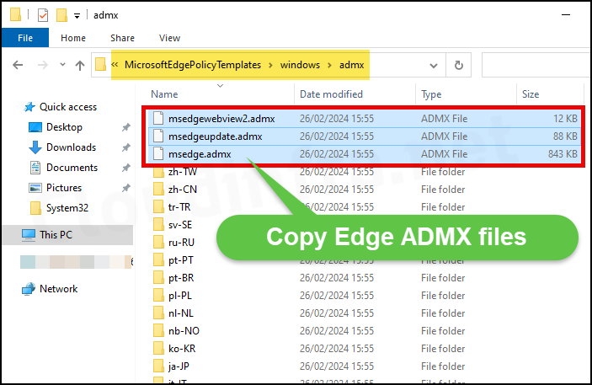The height and width of the screenshot is (385, 592).
Task: Open the File ribbon tab
Action: (25, 38)
